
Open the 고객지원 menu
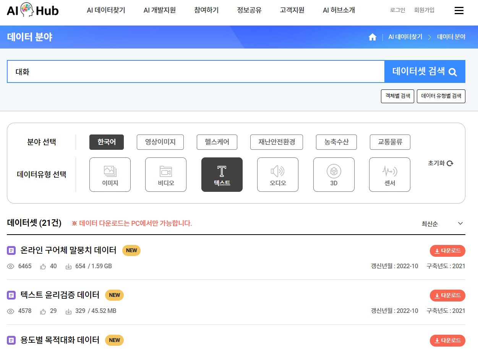coord(292,10)
